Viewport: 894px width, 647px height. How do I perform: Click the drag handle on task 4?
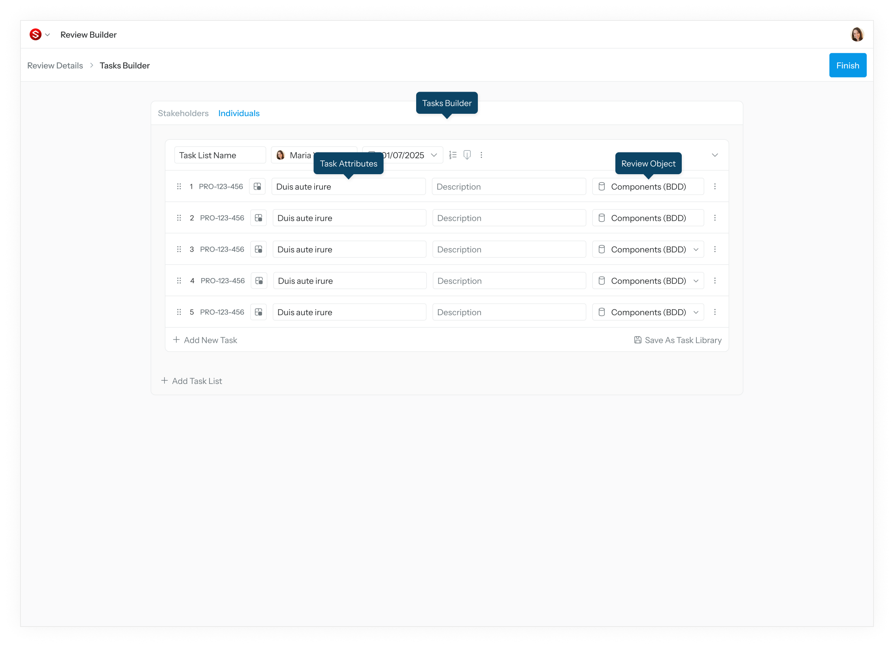[x=179, y=280]
